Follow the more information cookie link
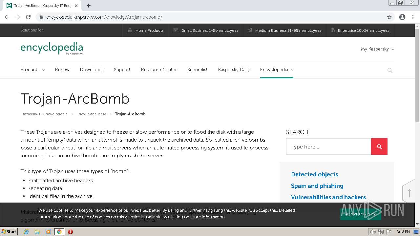This screenshot has height=236, width=420. [x=207, y=217]
